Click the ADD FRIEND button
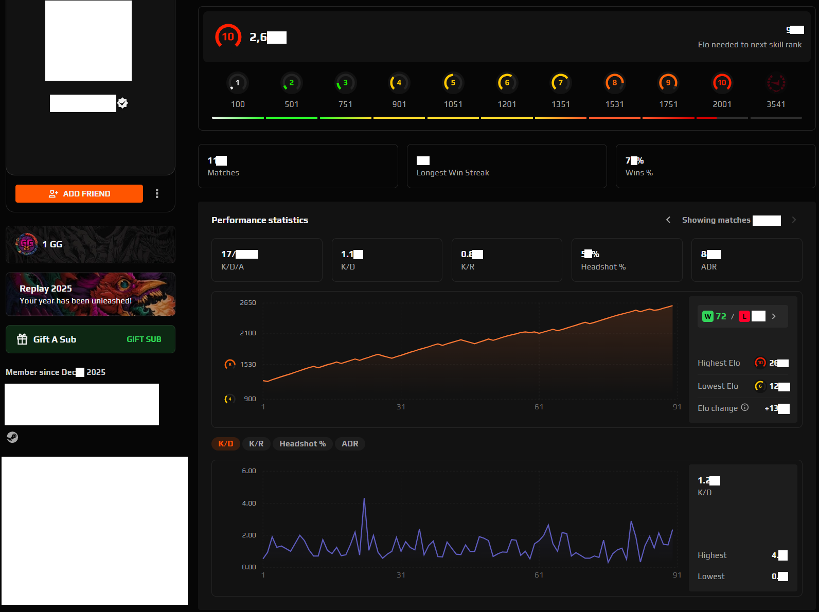Image resolution: width=819 pixels, height=612 pixels. tap(79, 193)
